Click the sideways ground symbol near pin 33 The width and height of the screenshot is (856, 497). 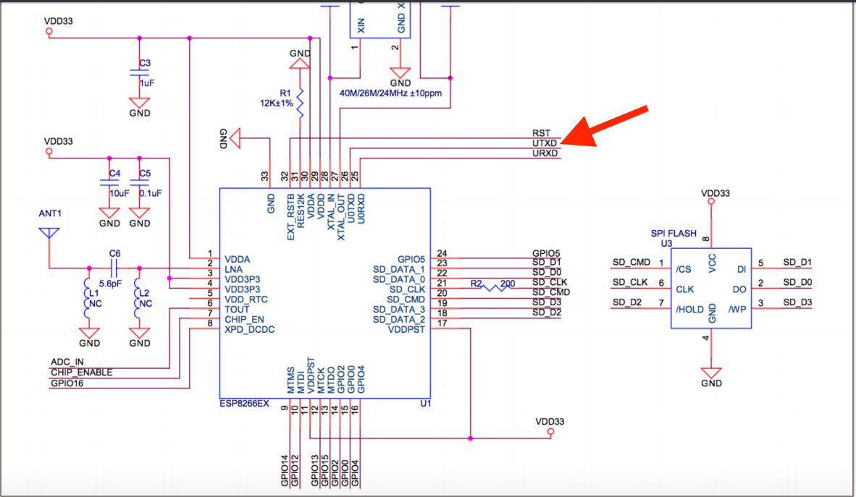[x=235, y=138]
